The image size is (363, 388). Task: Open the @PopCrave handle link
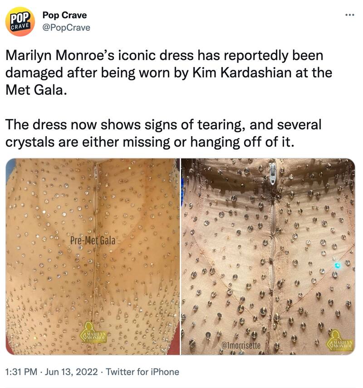pos(66,27)
